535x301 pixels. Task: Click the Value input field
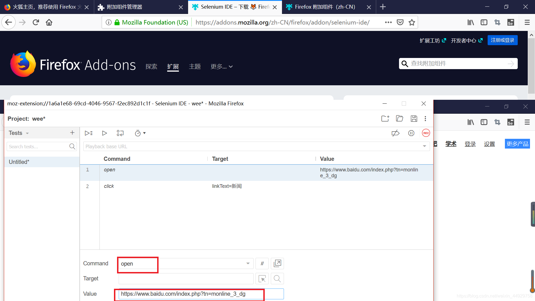[201, 294]
